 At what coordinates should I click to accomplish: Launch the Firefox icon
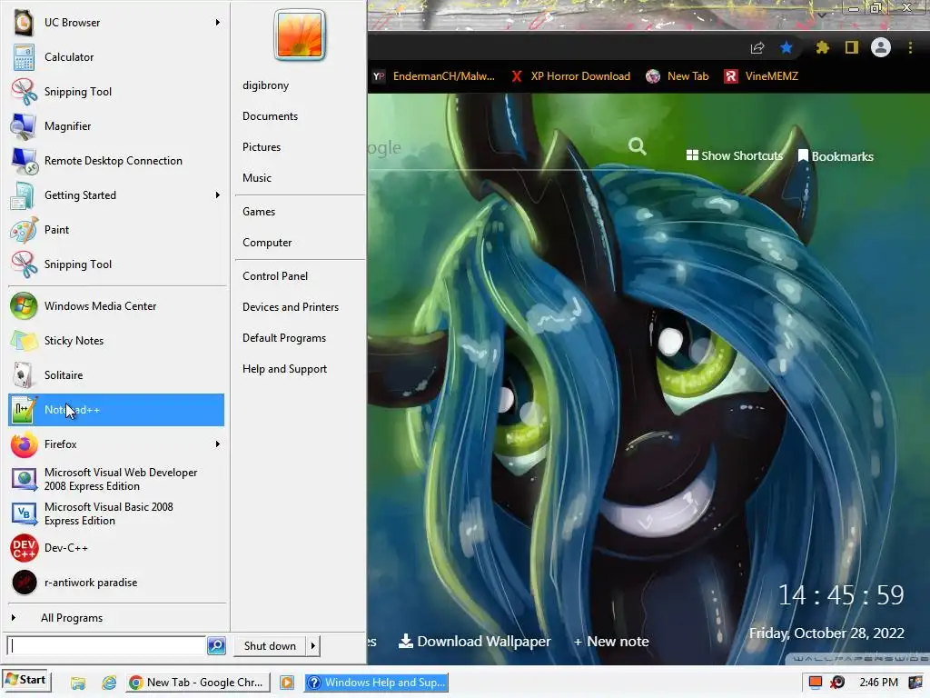pos(24,444)
